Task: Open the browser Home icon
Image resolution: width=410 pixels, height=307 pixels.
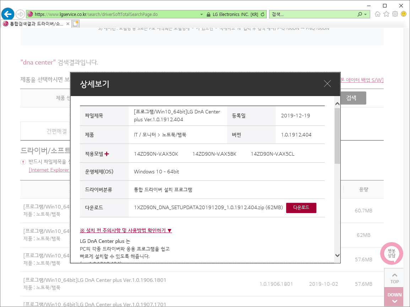Action: (x=378, y=14)
